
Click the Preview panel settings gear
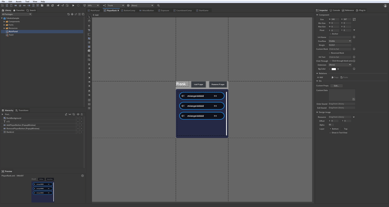(82, 176)
